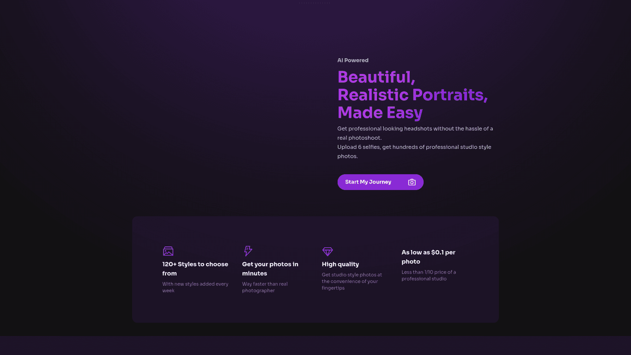The width and height of the screenshot is (631, 355).
Task: Click the picture gallery icon above 120+ Styles
Action: pos(168,251)
